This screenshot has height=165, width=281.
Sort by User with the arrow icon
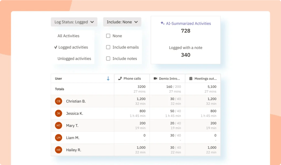(x=108, y=78)
